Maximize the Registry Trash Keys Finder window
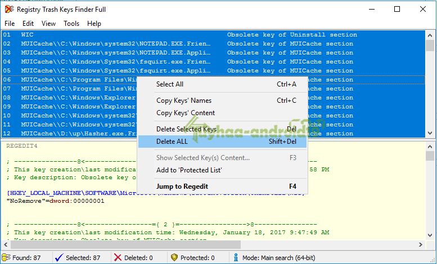The width and height of the screenshot is (437, 264). point(397,9)
